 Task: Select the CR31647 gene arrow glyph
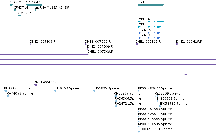(34, 5)
